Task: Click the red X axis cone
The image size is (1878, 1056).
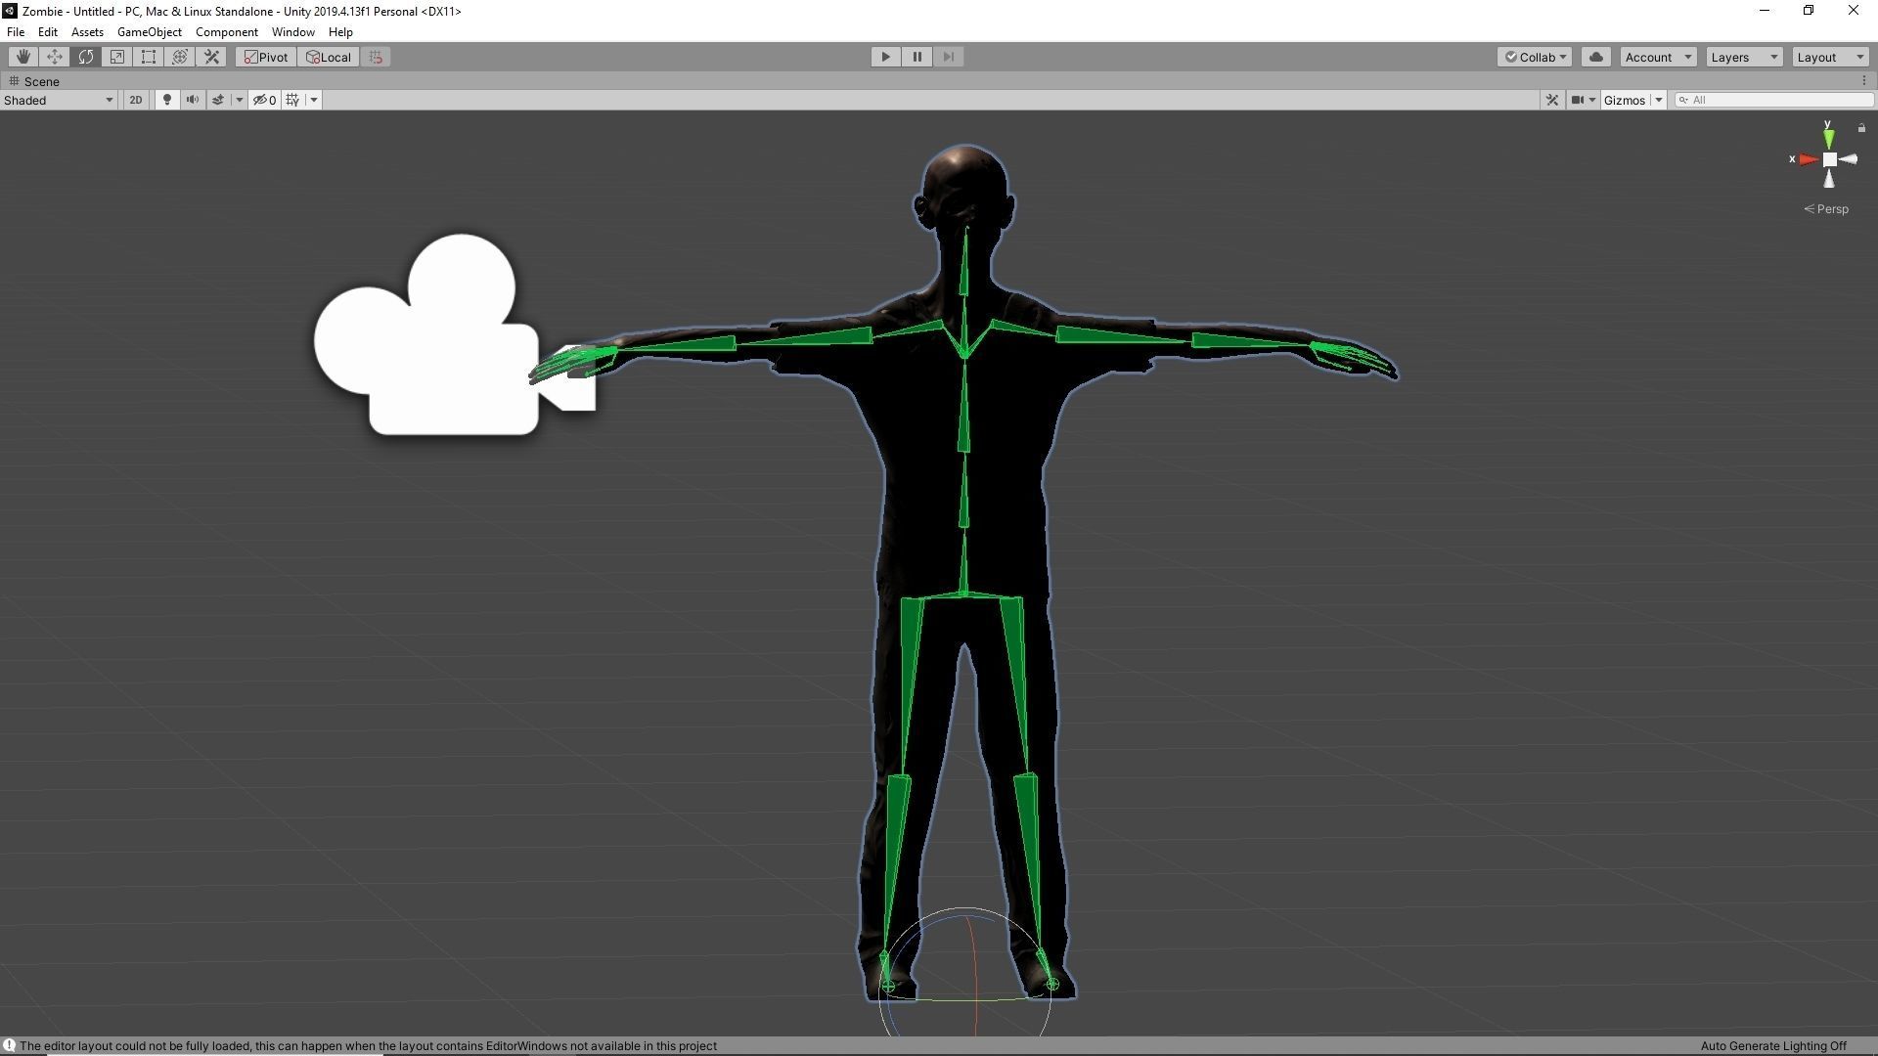Action: click(x=1808, y=159)
